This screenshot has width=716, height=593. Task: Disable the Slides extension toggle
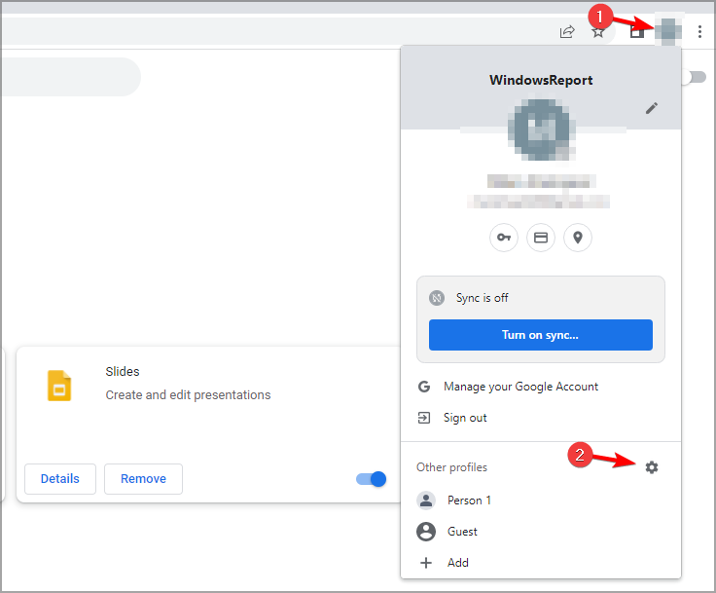371,479
